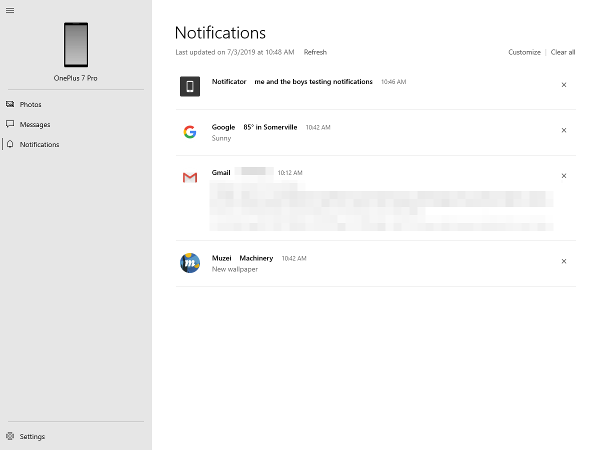Click the Photos picture icon in sidebar

[10, 104]
